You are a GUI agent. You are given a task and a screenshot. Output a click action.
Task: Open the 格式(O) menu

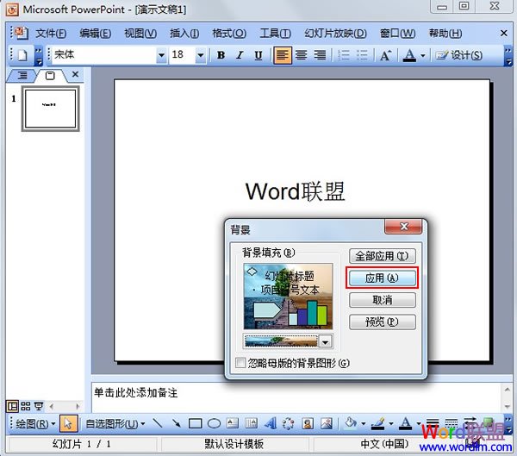[229, 34]
